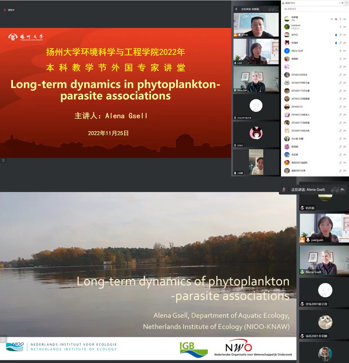Select member 201602106范文 in the list

(299, 75)
